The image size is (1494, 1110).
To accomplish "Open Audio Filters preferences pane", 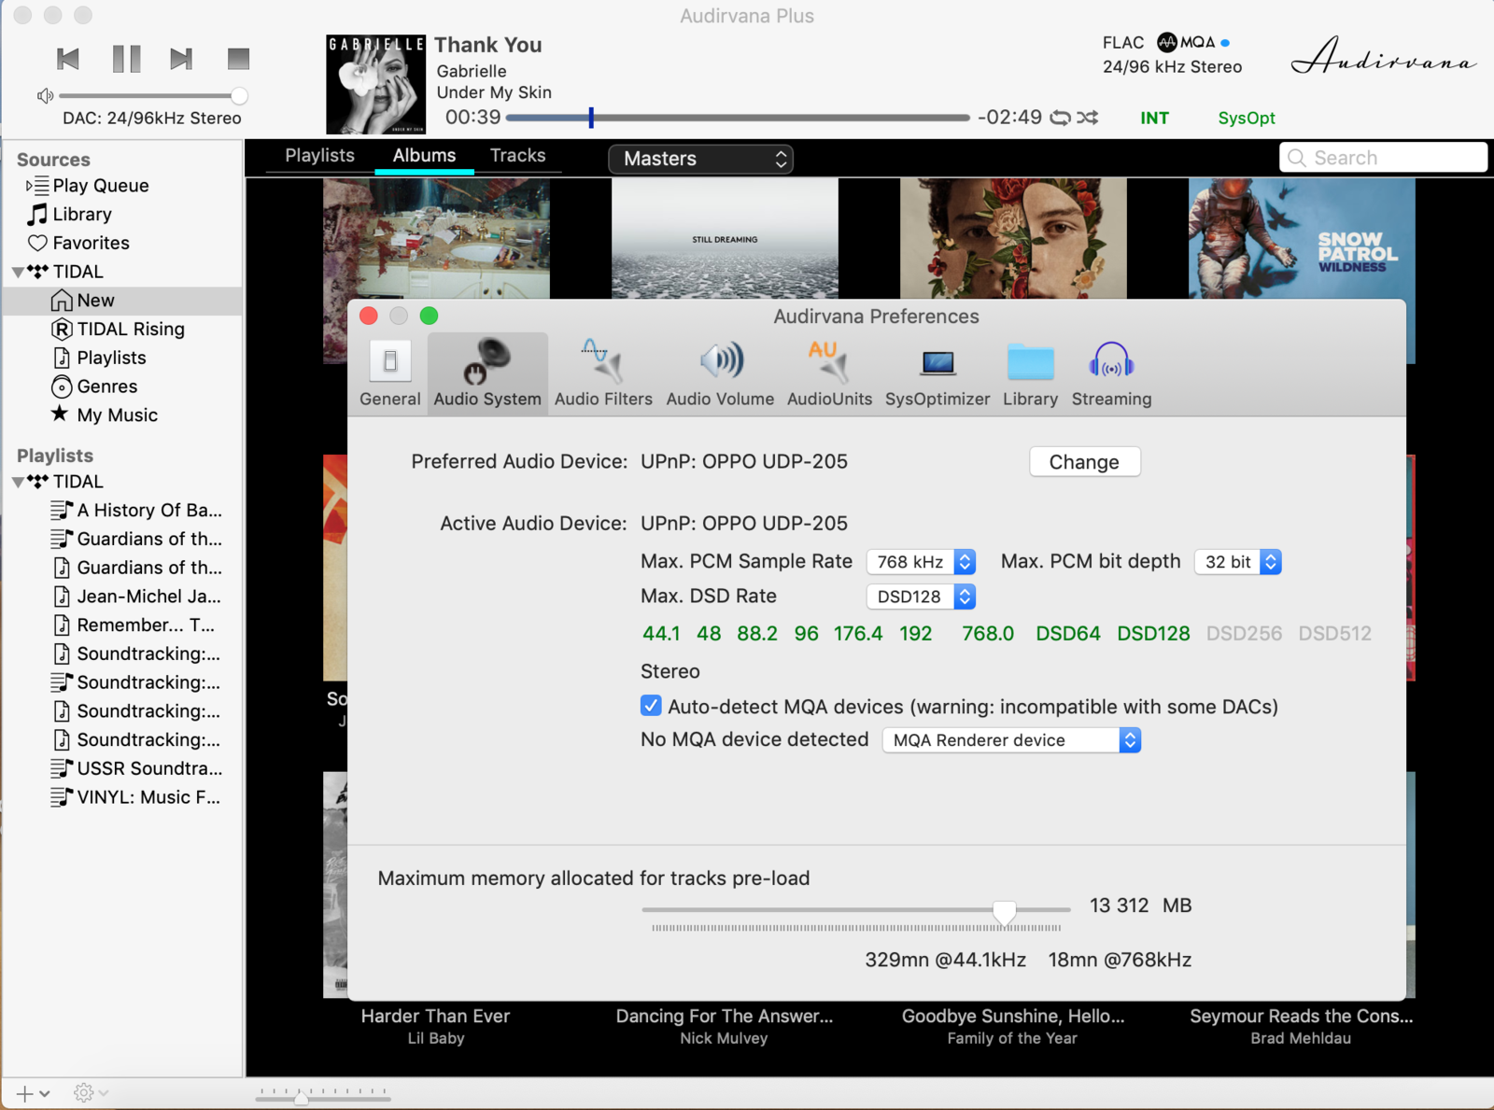I will coord(603,373).
